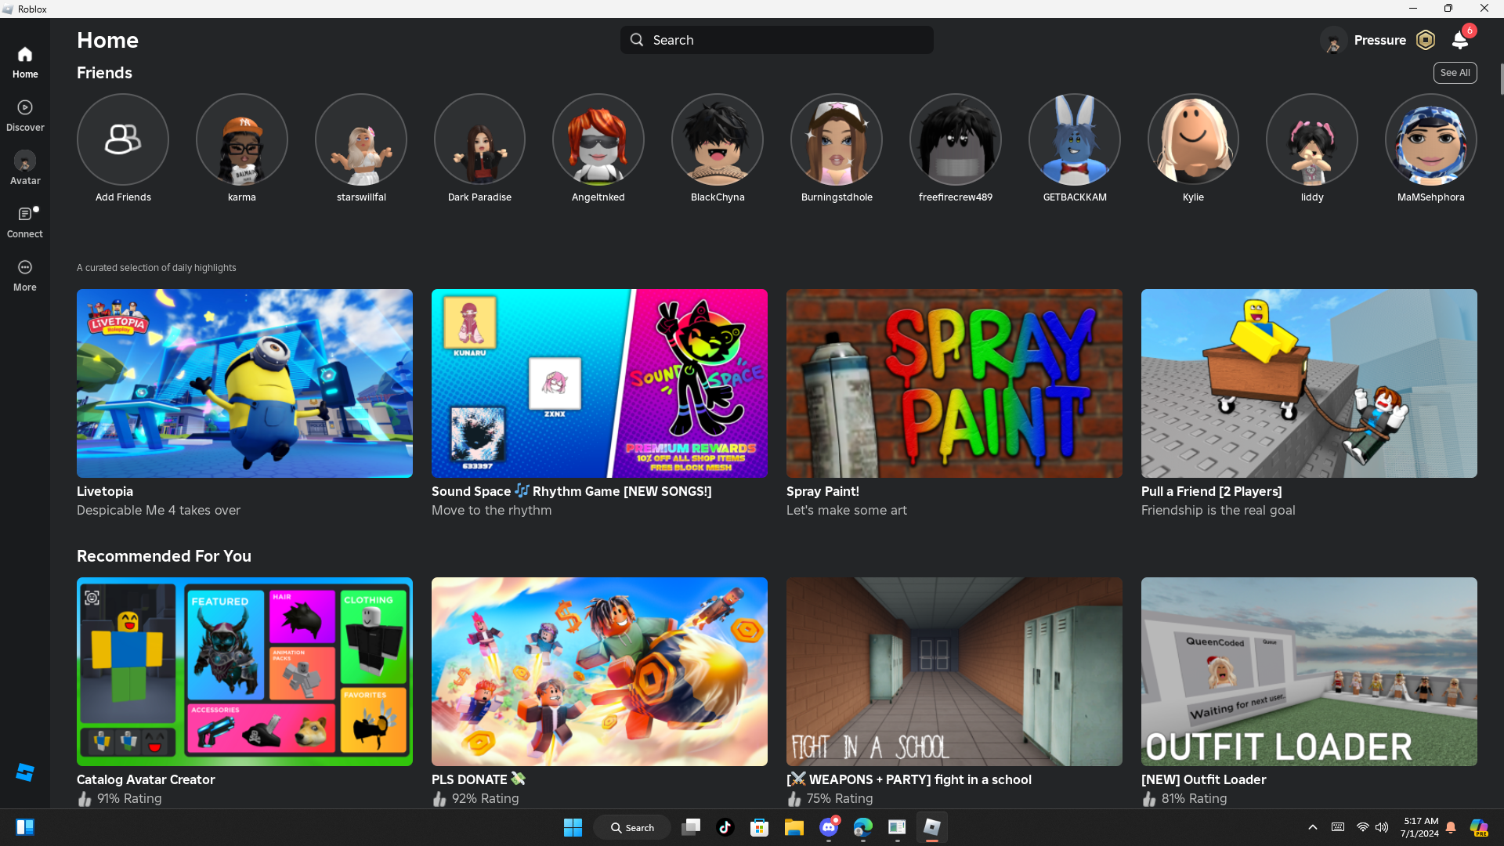The width and height of the screenshot is (1504, 846).
Task: Show hidden system tray icons
Action: [1313, 827]
